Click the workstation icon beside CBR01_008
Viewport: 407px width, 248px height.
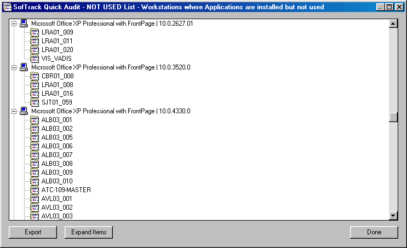(x=35, y=76)
